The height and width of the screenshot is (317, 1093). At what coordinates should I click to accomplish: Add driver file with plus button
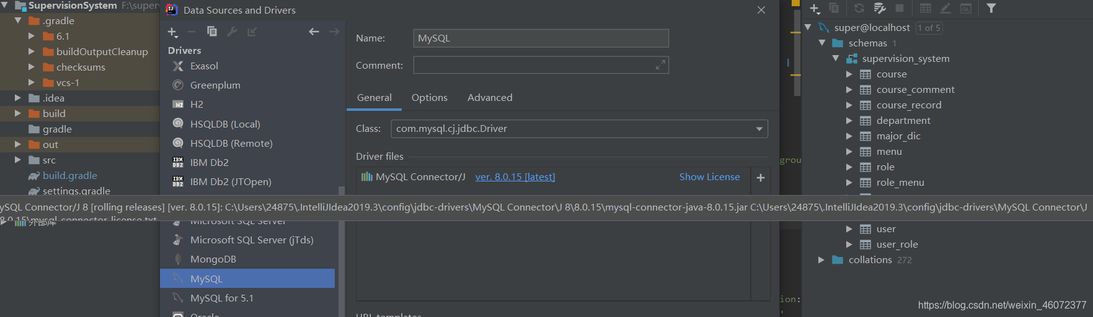[x=761, y=178]
